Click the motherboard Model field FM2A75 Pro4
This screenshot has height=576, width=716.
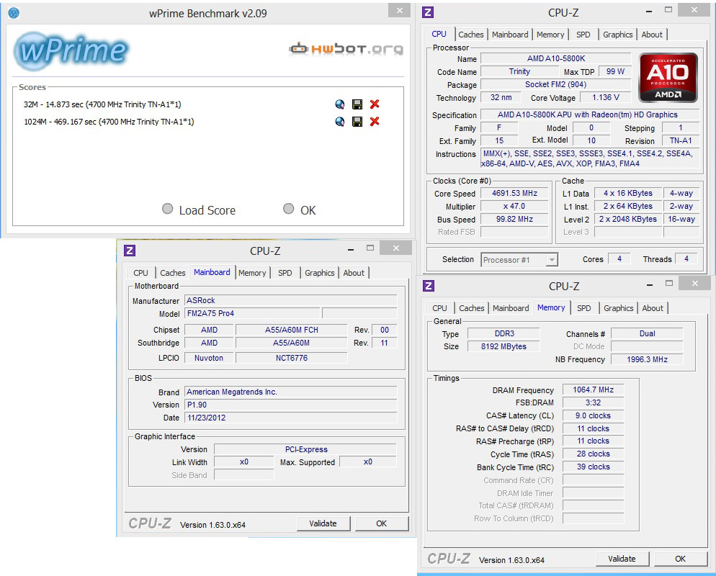[252, 313]
